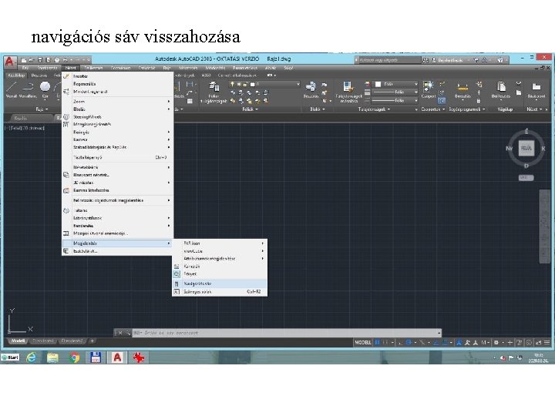The width and height of the screenshot is (555, 416).
Task: Expand the Fóliák panel dropdown
Action: pos(251,109)
